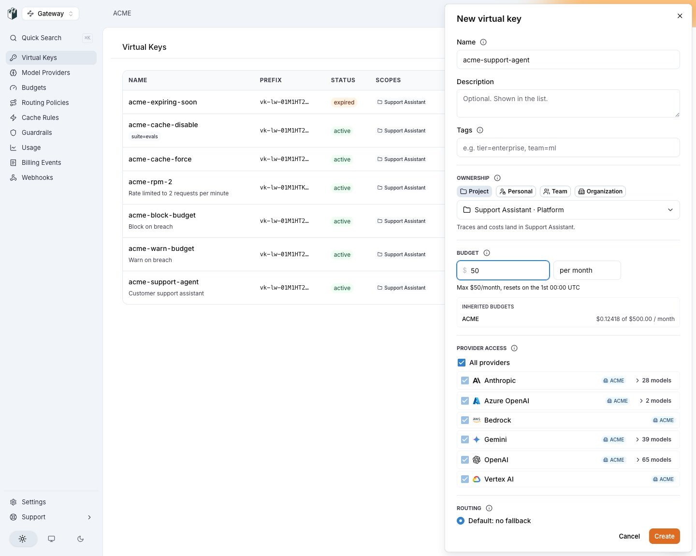
Task: Toggle the All providers checkbox
Action: tap(462, 363)
